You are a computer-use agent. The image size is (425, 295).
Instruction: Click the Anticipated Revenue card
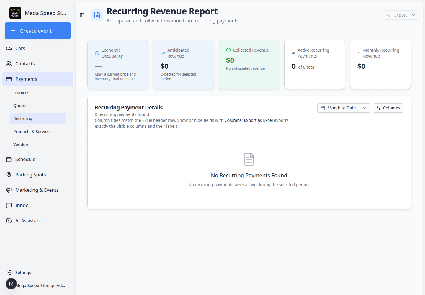tap(183, 64)
